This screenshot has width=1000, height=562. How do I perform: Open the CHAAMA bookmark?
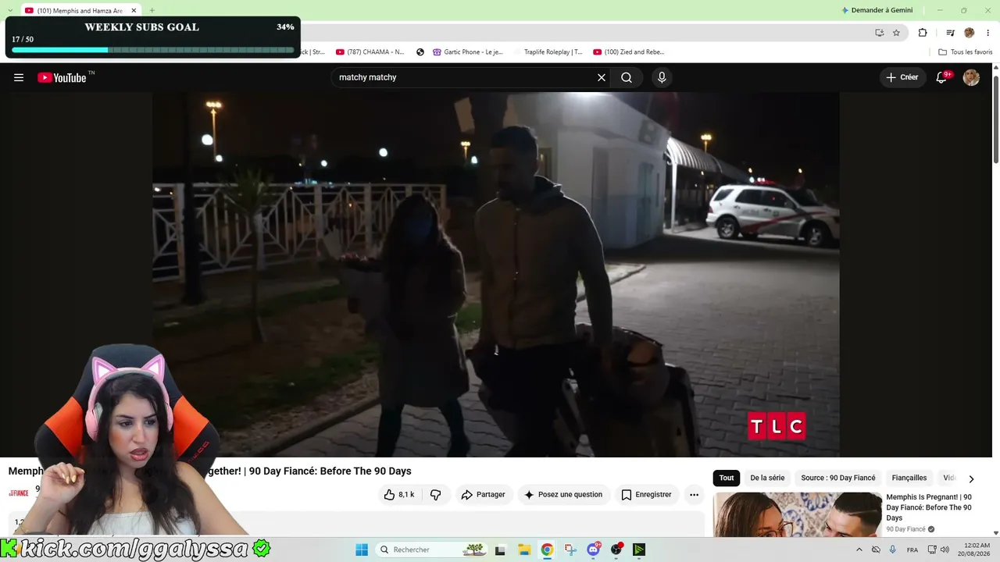(x=370, y=52)
